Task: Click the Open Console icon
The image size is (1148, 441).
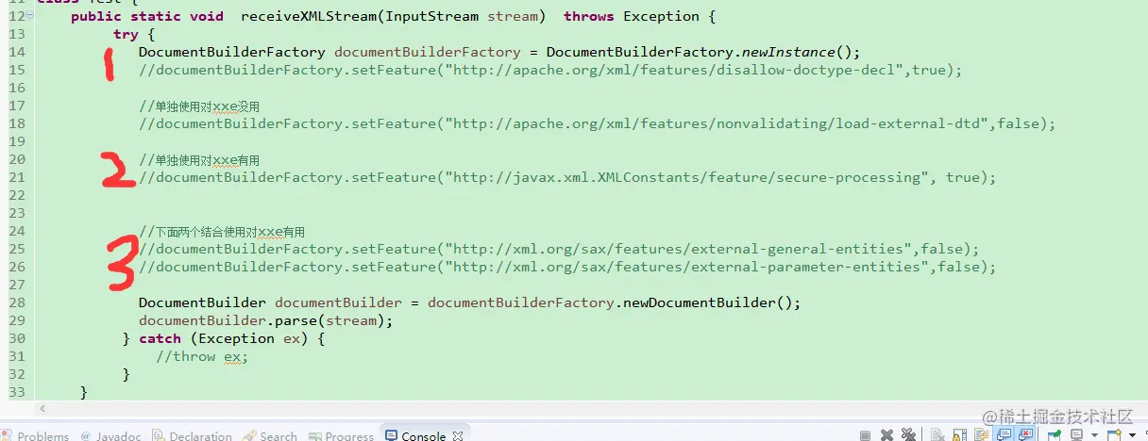Action: pyautogui.click(x=1115, y=435)
